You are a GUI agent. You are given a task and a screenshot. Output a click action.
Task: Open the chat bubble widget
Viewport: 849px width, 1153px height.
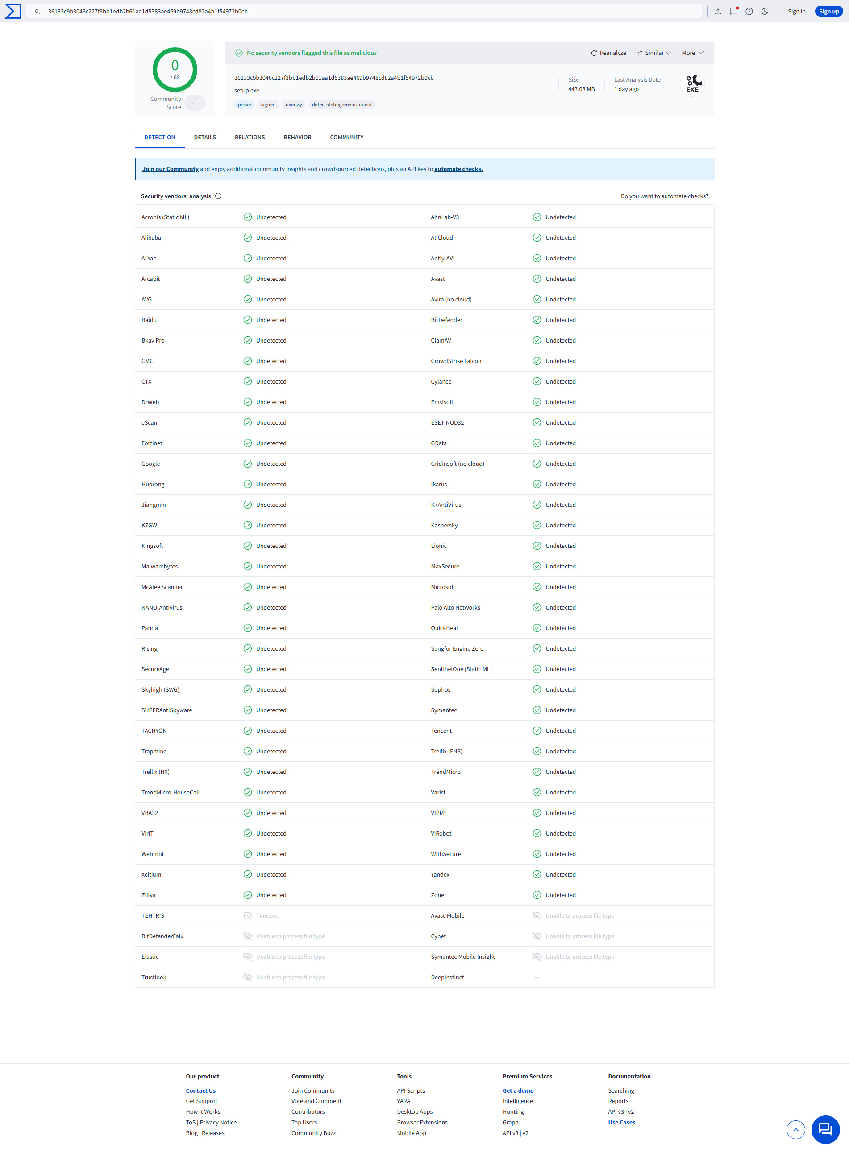coord(825,1129)
